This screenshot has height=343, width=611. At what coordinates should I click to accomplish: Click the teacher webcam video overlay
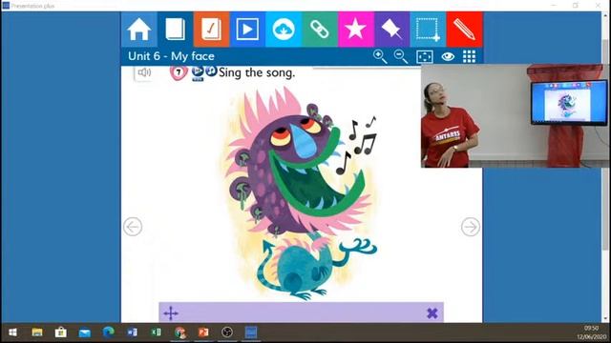pyautogui.click(x=515, y=116)
